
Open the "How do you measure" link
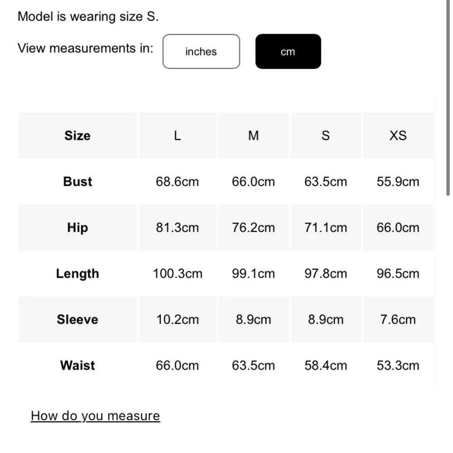tap(95, 416)
